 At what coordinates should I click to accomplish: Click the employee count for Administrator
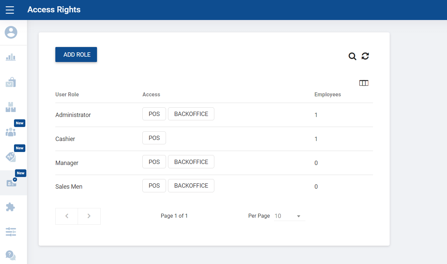coord(316,115)
